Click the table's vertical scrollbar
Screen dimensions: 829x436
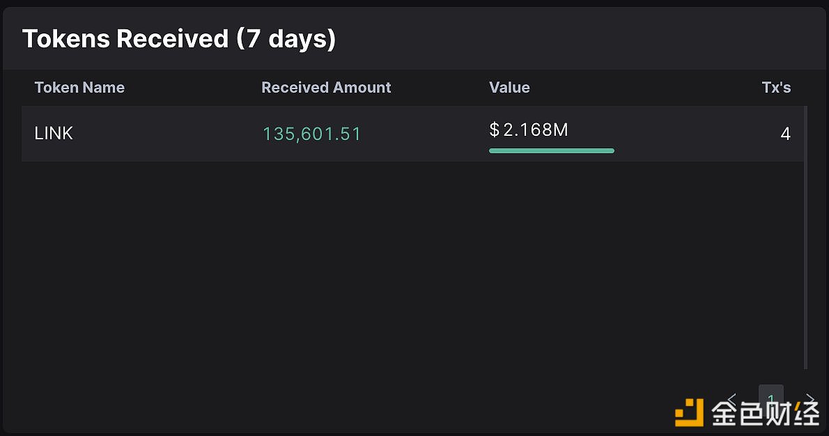(x=806, y=237)
